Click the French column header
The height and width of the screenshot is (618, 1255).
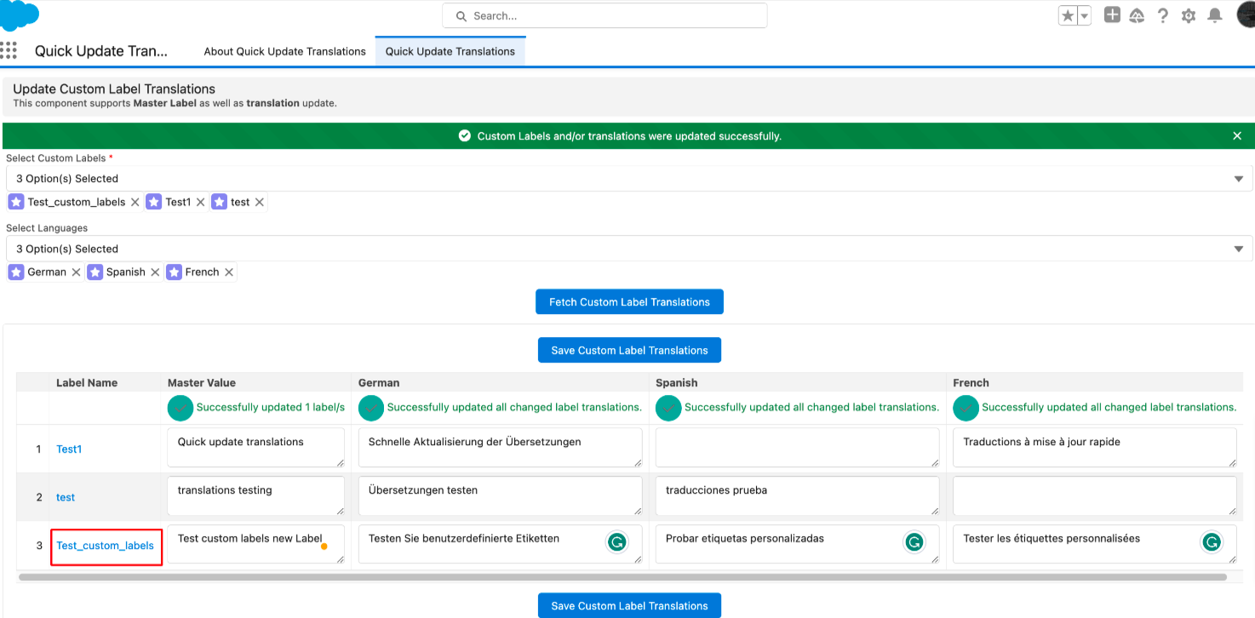971,383
